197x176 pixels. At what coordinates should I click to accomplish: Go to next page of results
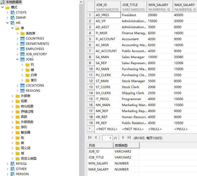click(x=123, y=138)
